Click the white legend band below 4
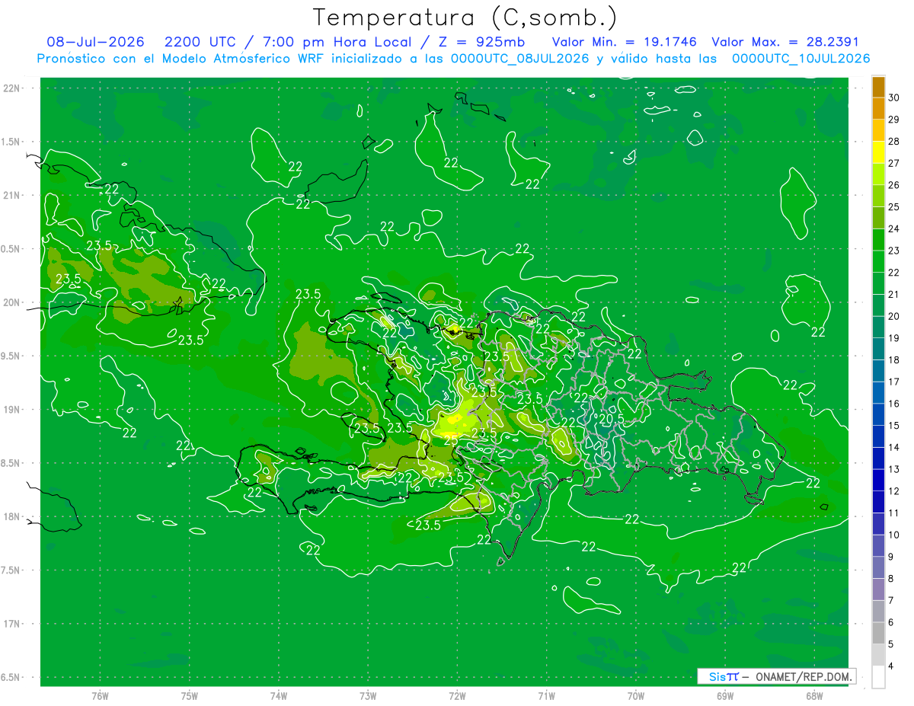914x706 pixels. point(878,677)
